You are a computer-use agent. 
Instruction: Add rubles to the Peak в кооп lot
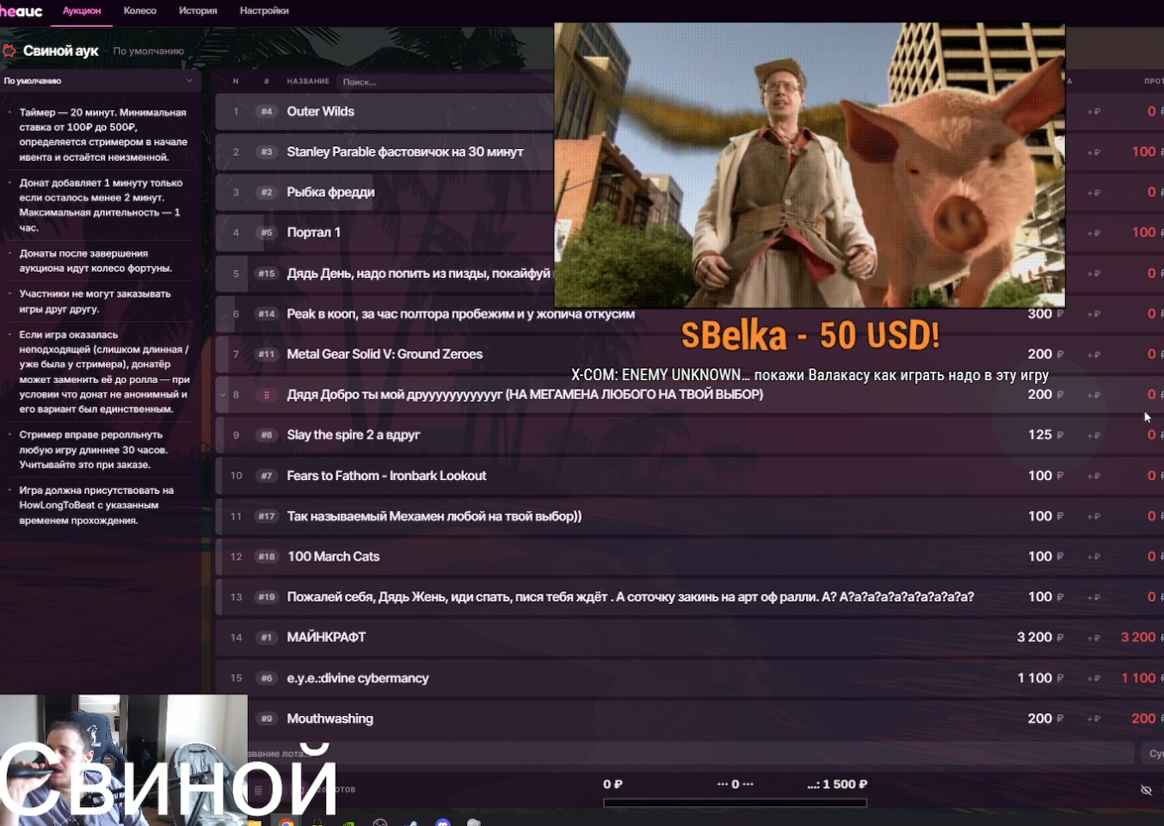[x=1093, y=314]
